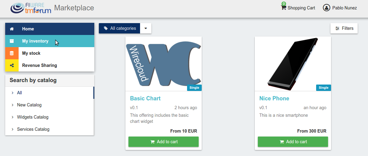The image size is (368, 156).
Task: Open the Basic Chart offering title link
Action: point(145,99)
